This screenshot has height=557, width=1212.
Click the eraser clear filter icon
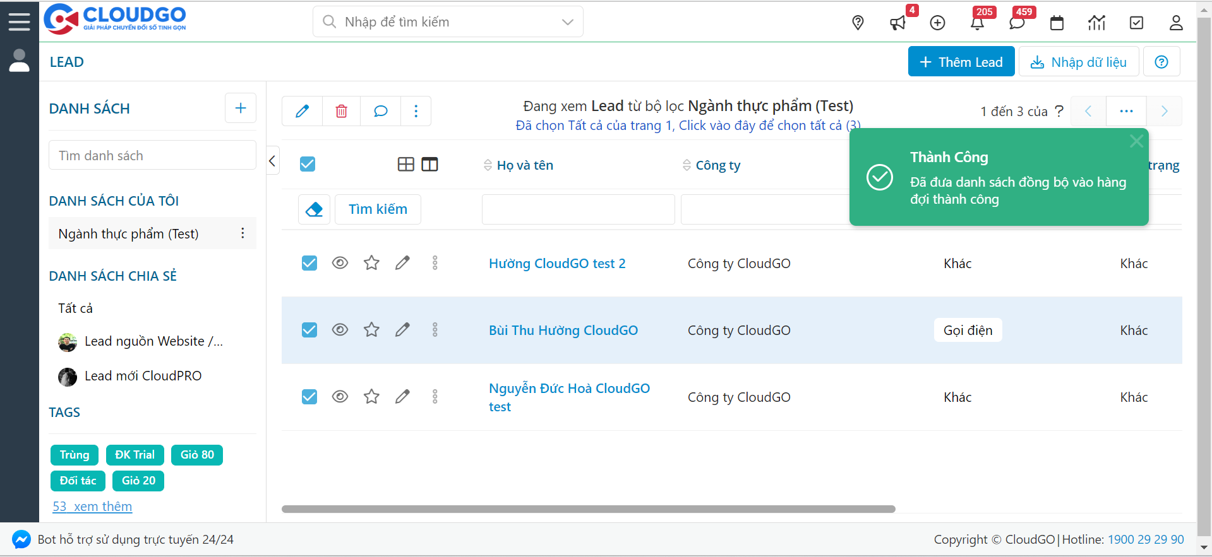[x=314, y=209]
